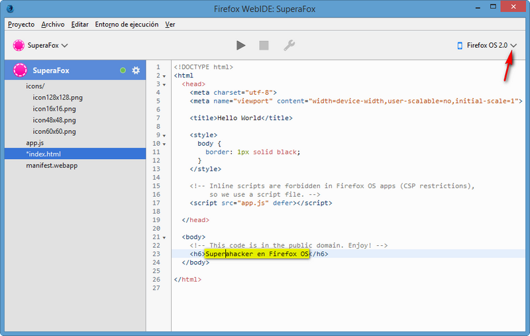
Task: Click the SuperaFox project header title
Action: tap(51, 70)
